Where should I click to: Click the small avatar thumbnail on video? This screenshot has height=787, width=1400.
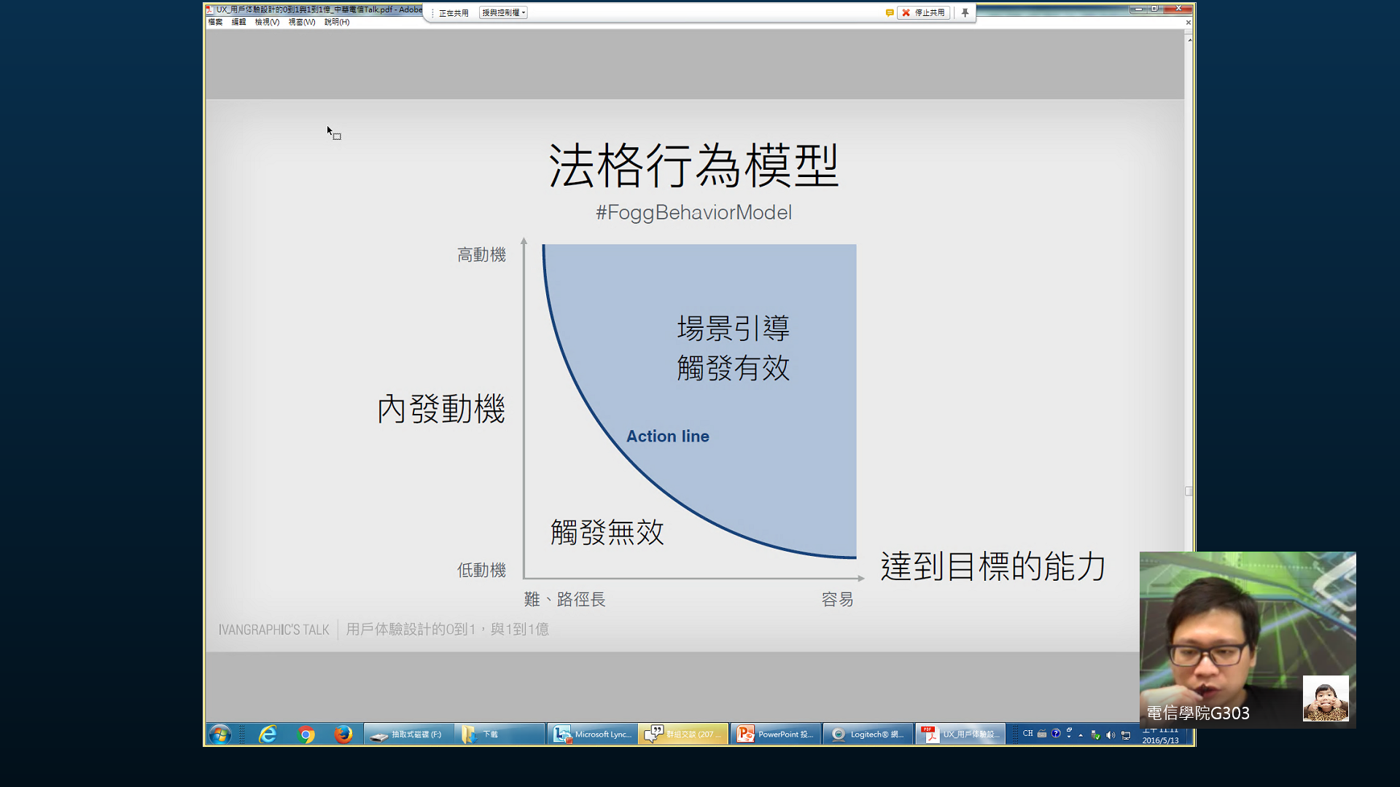coord(1325,698)
